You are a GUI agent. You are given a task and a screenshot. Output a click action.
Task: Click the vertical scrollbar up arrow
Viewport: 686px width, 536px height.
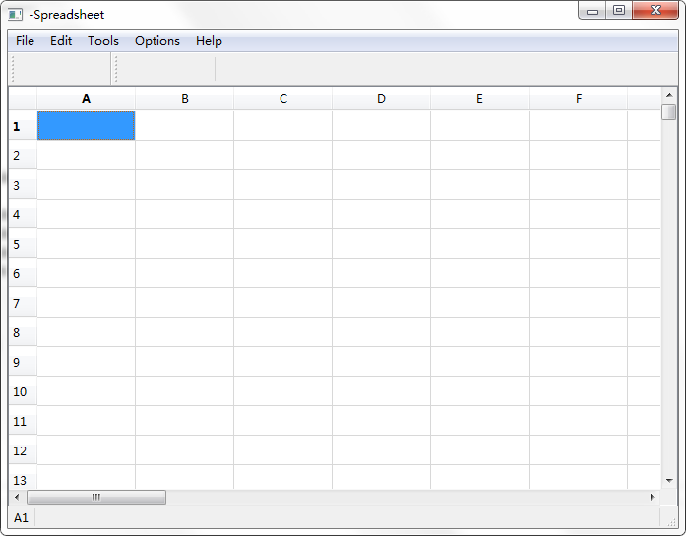pos(669,95)
